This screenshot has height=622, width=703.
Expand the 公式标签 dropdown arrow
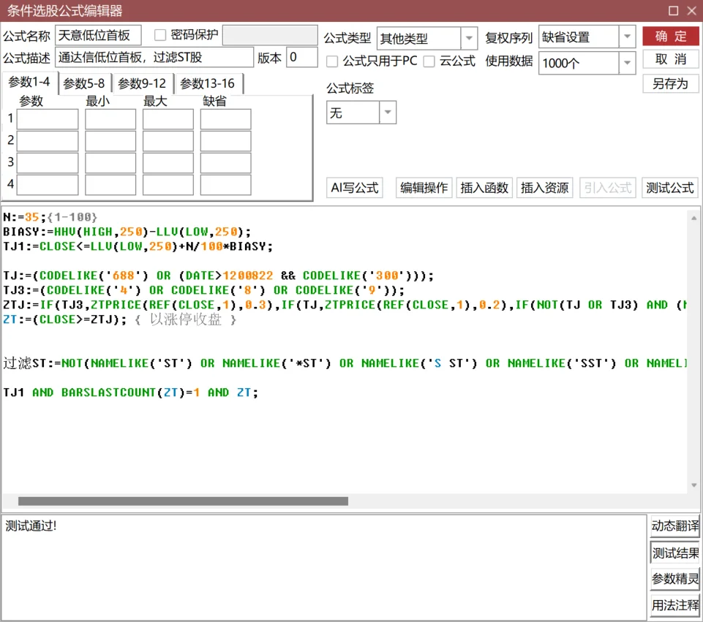pyautogui.click(x=388, y=112)
